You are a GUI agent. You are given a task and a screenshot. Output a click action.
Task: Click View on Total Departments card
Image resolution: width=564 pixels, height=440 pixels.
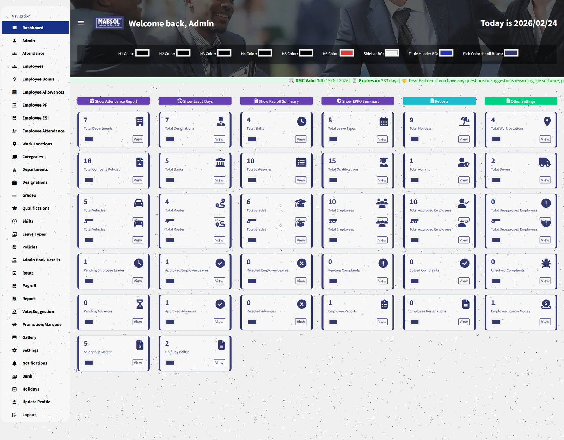[137, 139]
